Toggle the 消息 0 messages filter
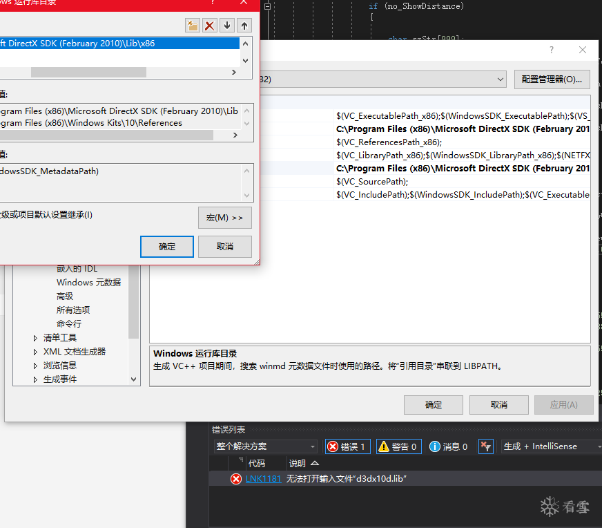The width and height of the screenshot is (602, 528). [x=448, y=446]
